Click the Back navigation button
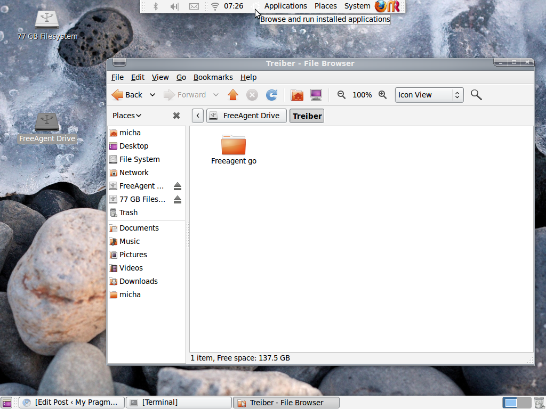Image resolution: width=546 pixels, height=409 pixels. (x=127, y=95)
